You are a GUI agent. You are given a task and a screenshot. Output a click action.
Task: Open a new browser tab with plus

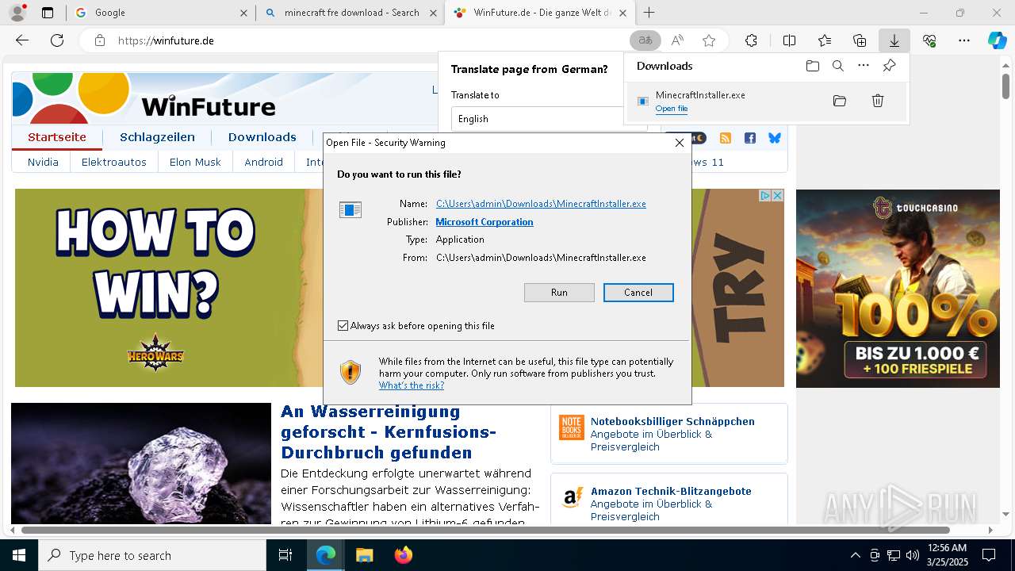[649, 13]
